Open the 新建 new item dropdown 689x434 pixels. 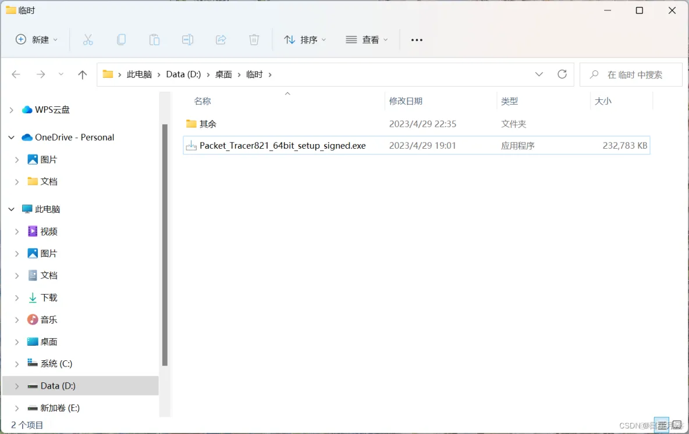(37, 40)
